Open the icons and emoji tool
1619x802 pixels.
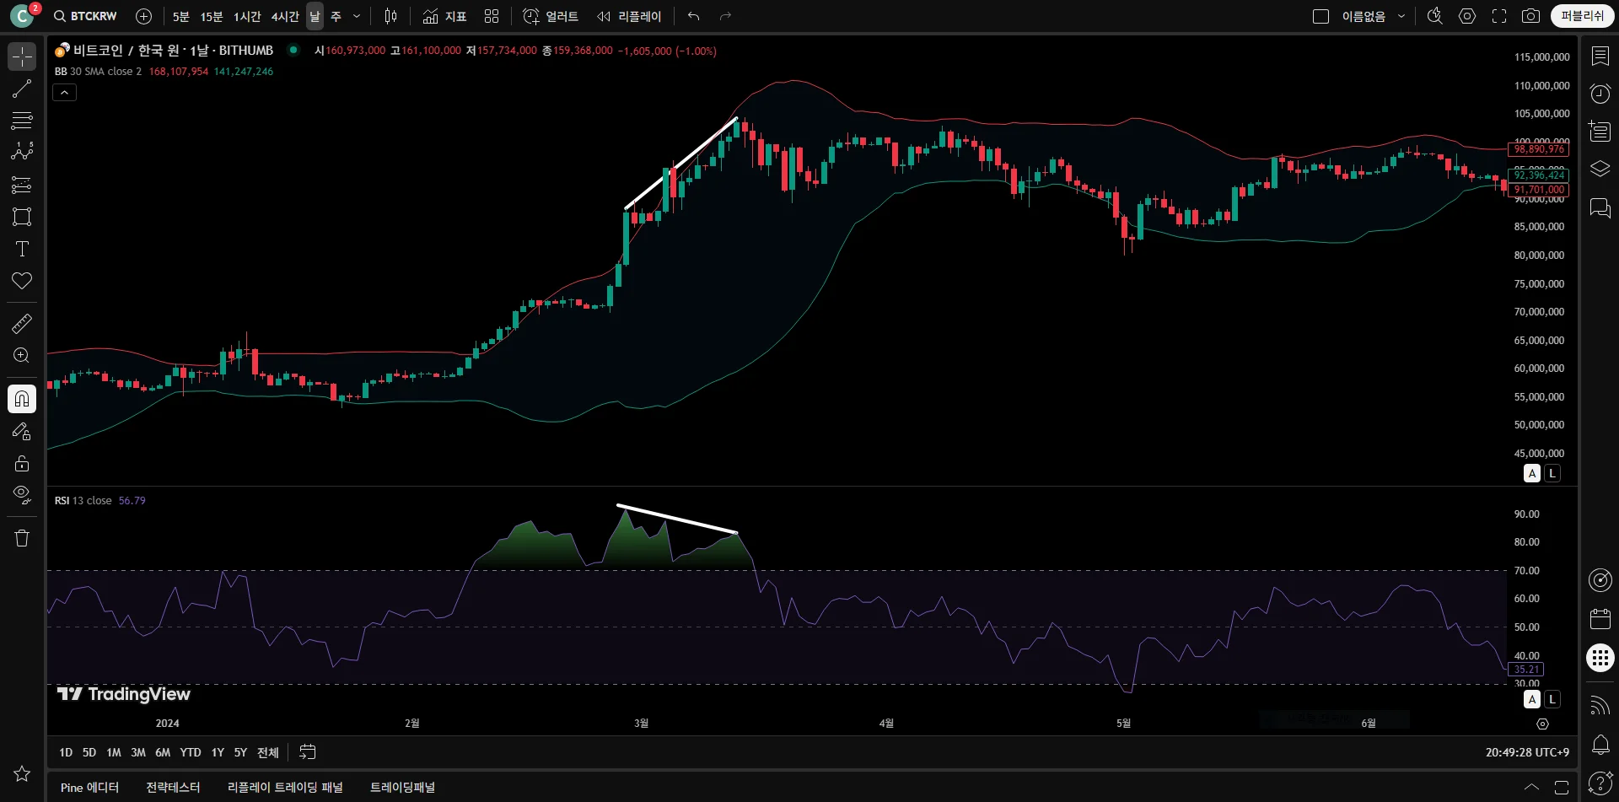[22, 281]
